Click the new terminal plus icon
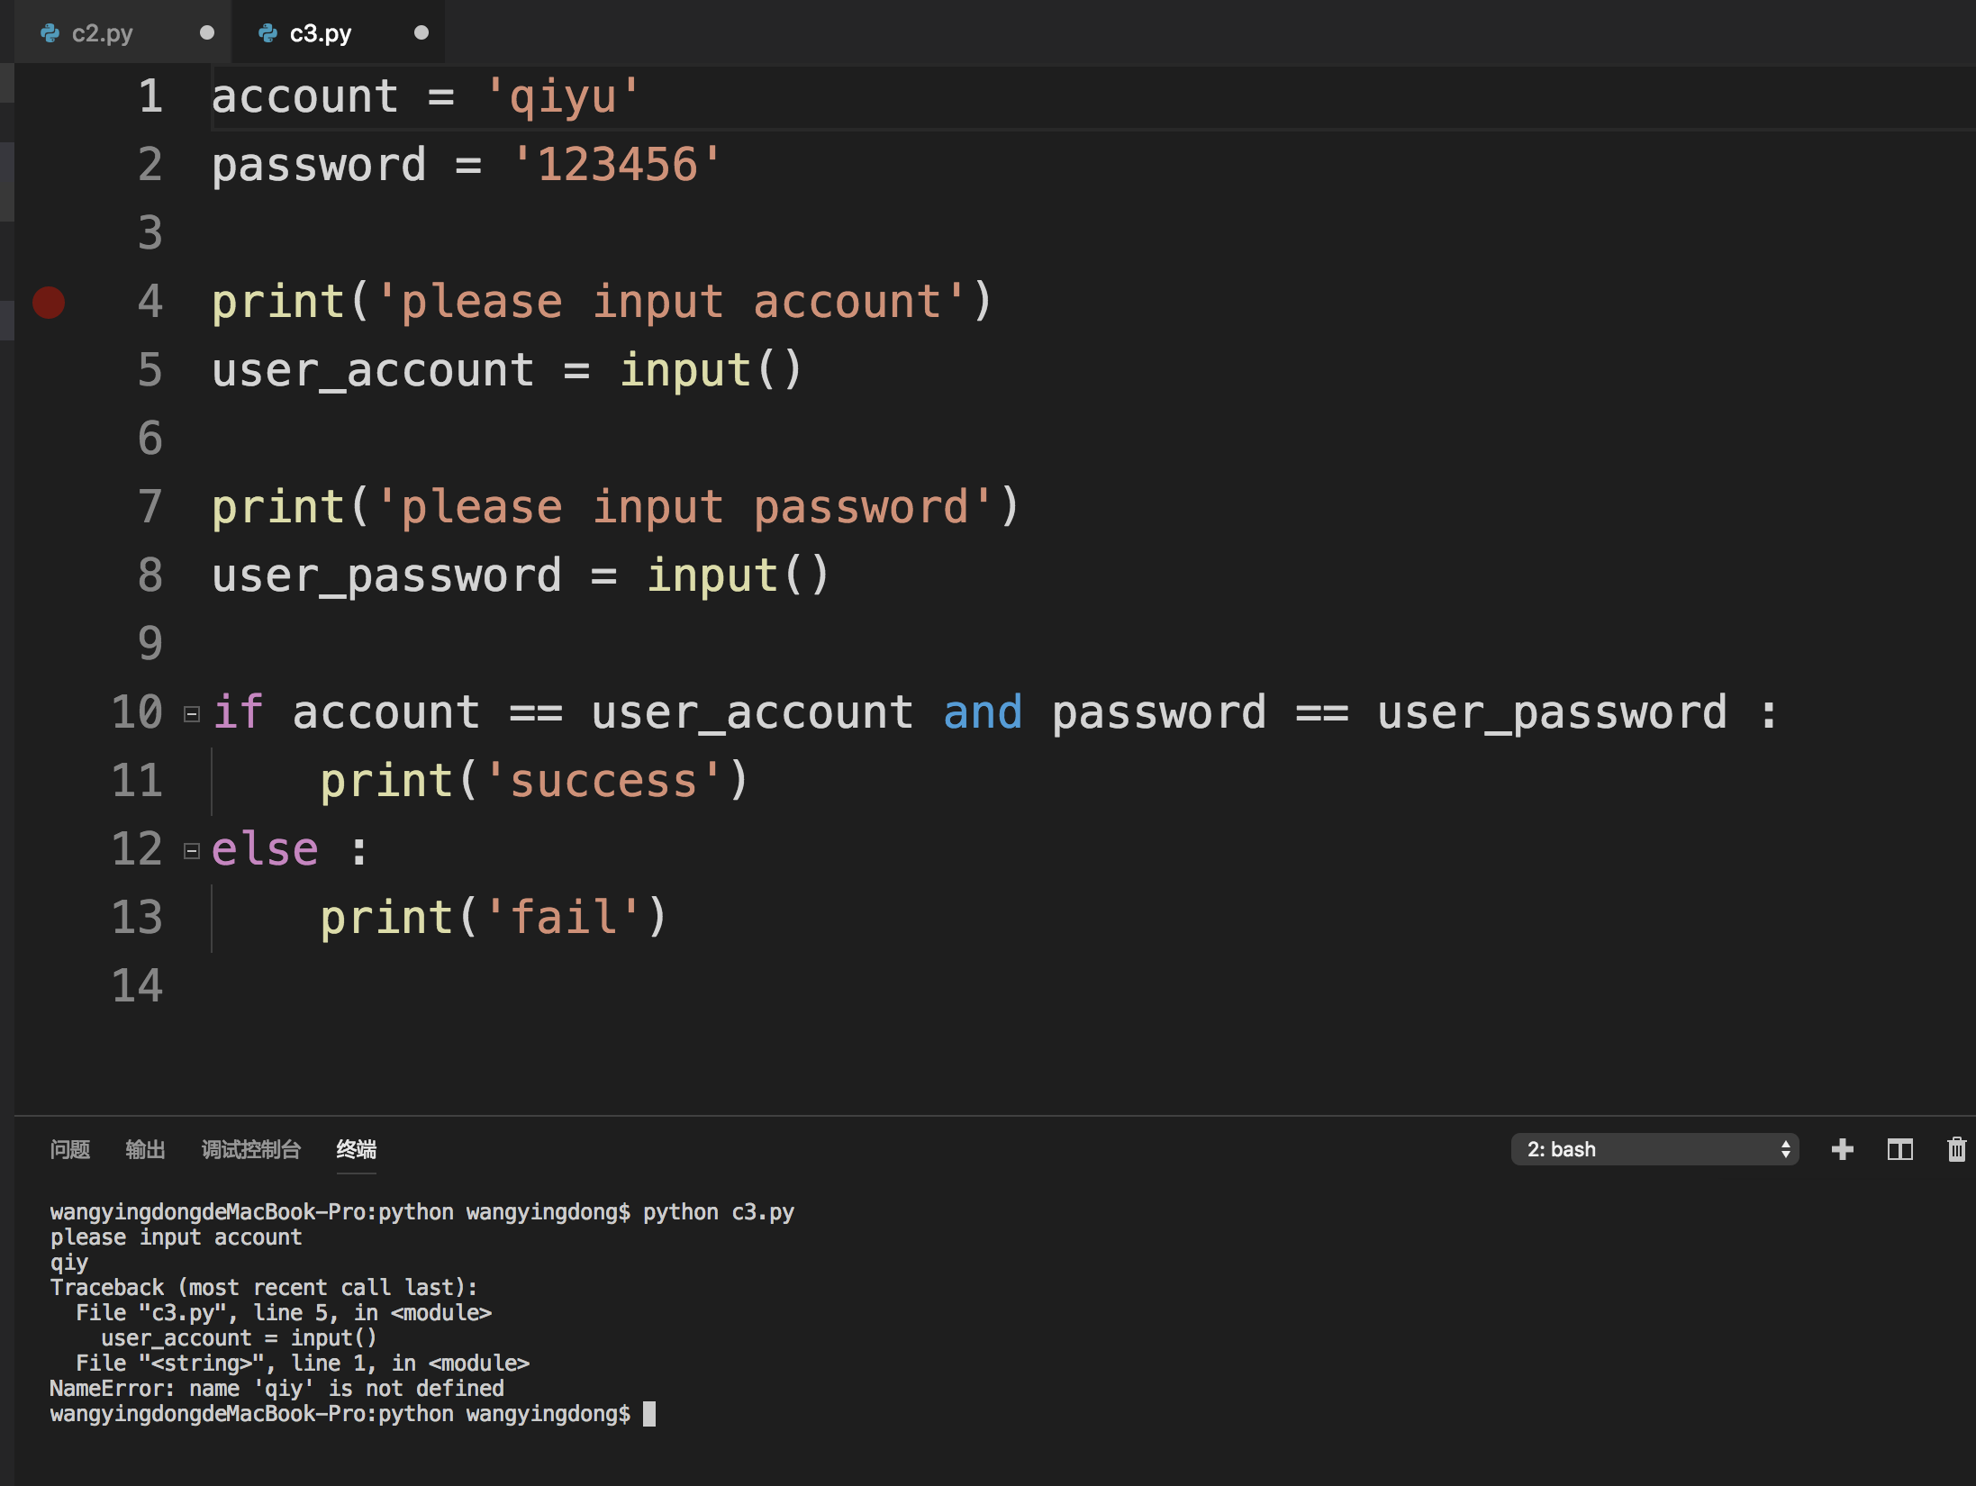1976x1486 pixels. 1843,1149
